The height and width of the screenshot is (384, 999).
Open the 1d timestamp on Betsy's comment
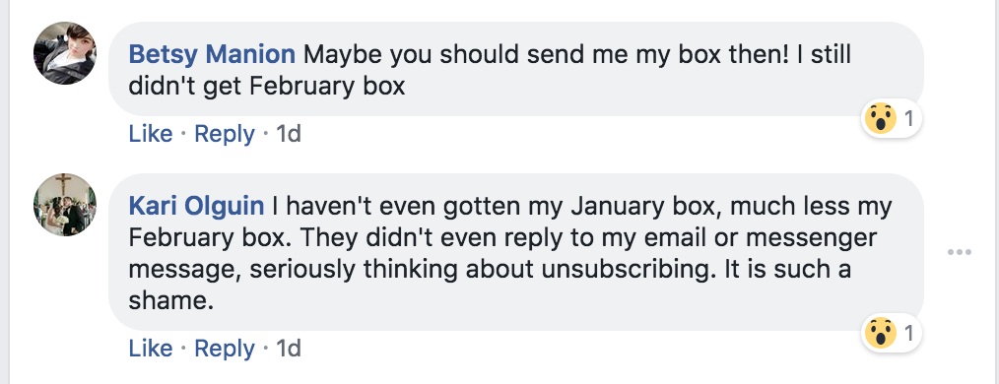pos(289,134)
